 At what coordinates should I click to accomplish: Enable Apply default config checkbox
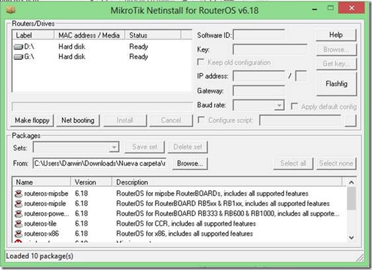(x=295, y=106)
